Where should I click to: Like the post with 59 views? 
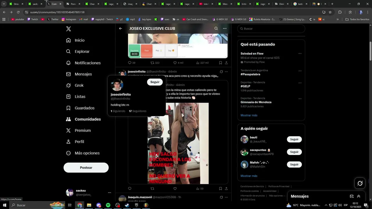pos(175,189)
